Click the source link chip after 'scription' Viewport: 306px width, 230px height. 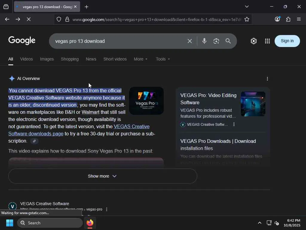point(34,141)
